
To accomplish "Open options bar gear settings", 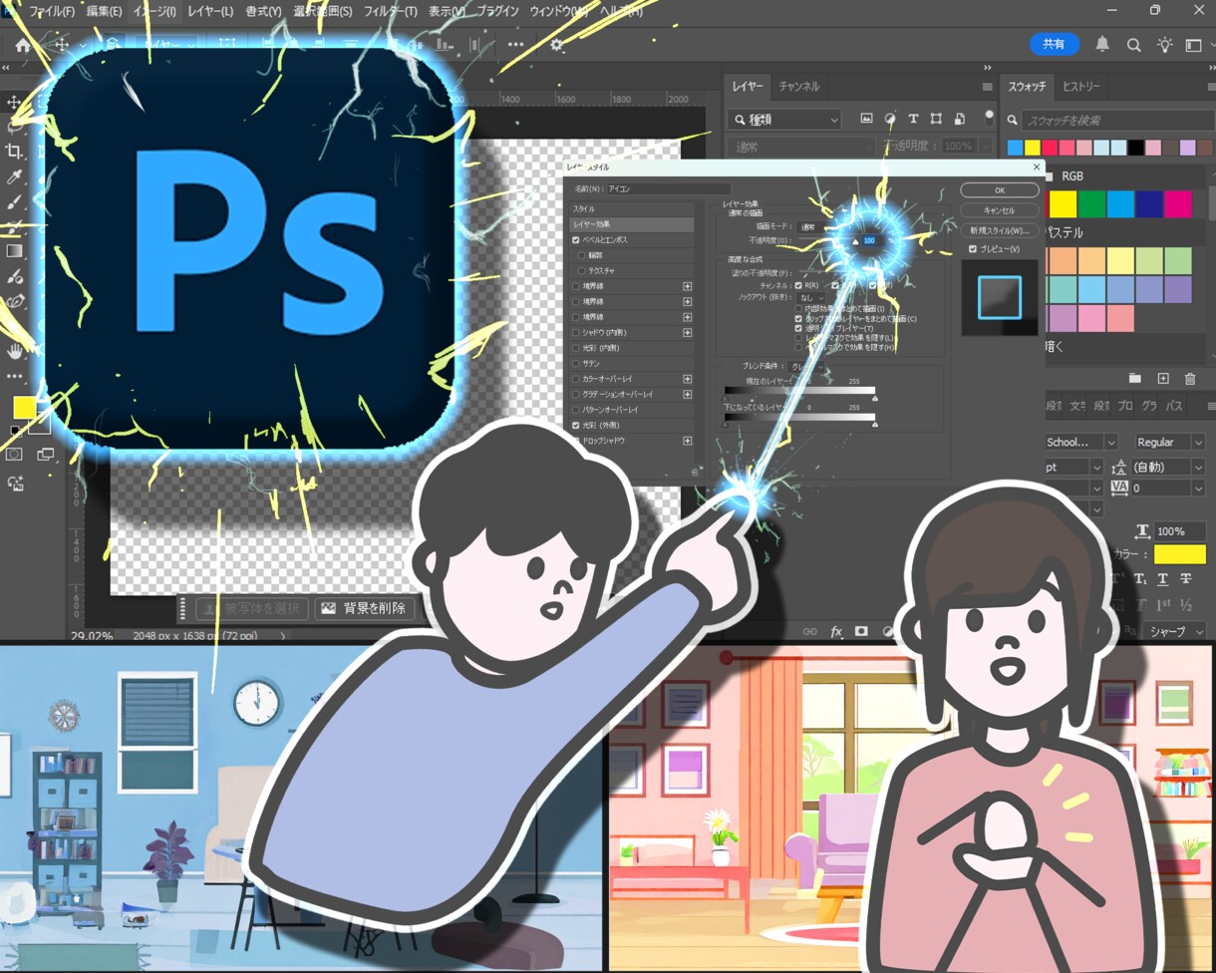I will tap(557, 45).
